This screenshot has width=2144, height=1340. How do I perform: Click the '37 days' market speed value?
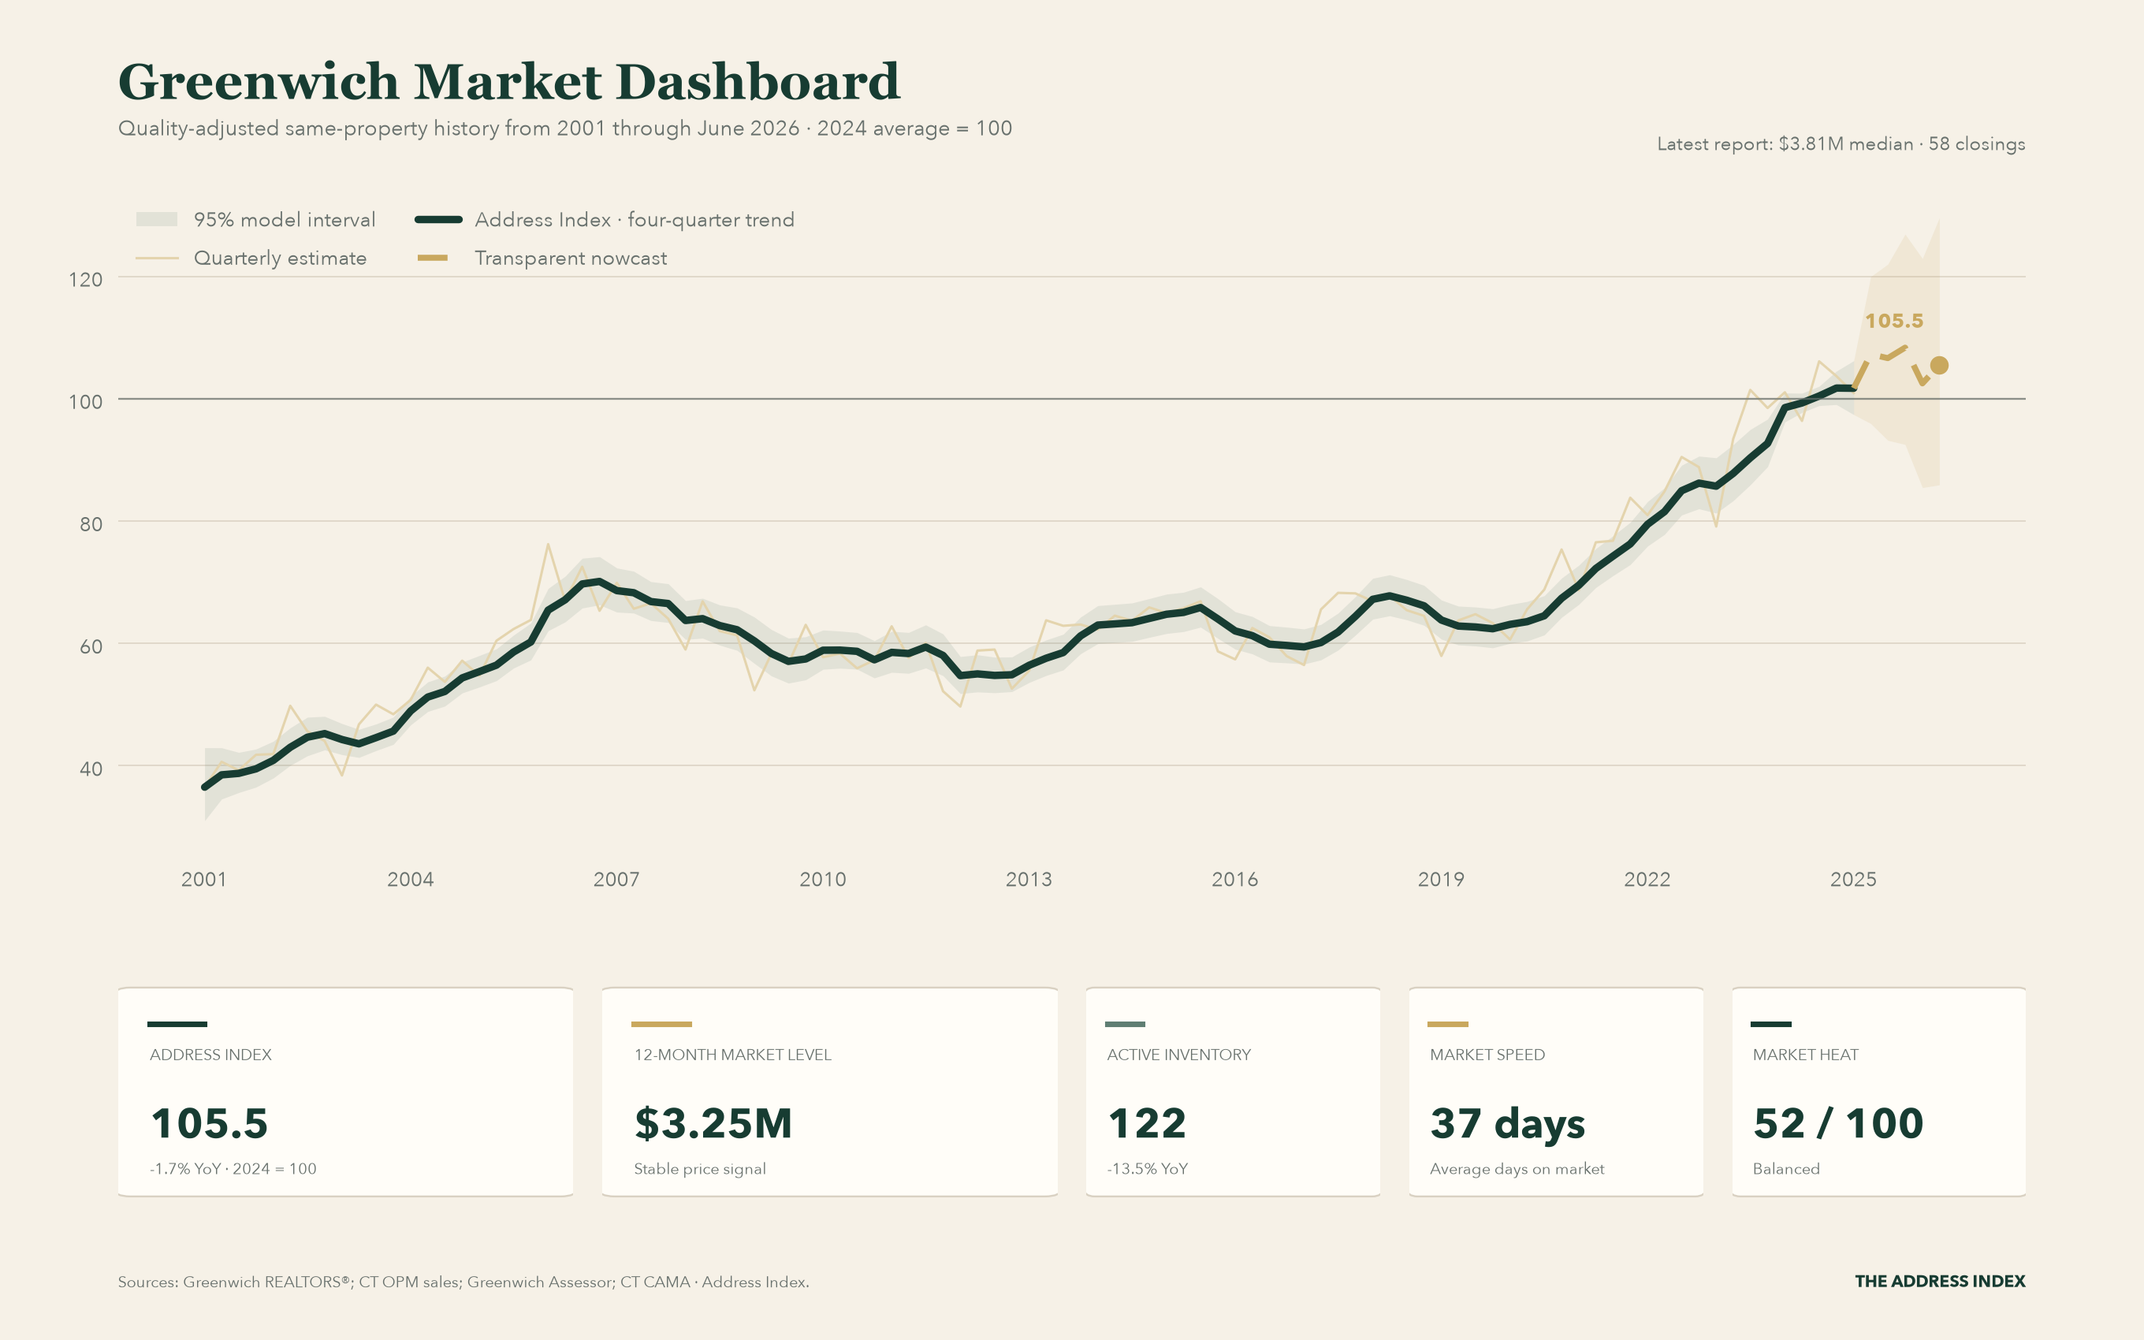click(1508, 1125)
